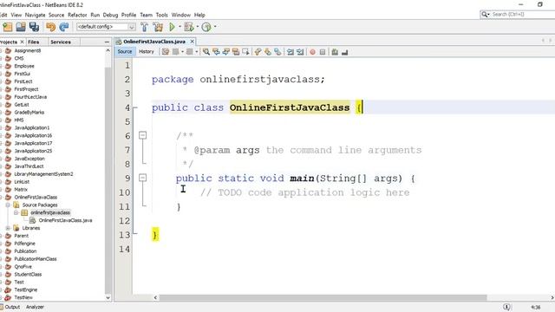Screen dimensions: 555x312
Task: Click the Build Project hammer icon
Action: coord(145,27)
